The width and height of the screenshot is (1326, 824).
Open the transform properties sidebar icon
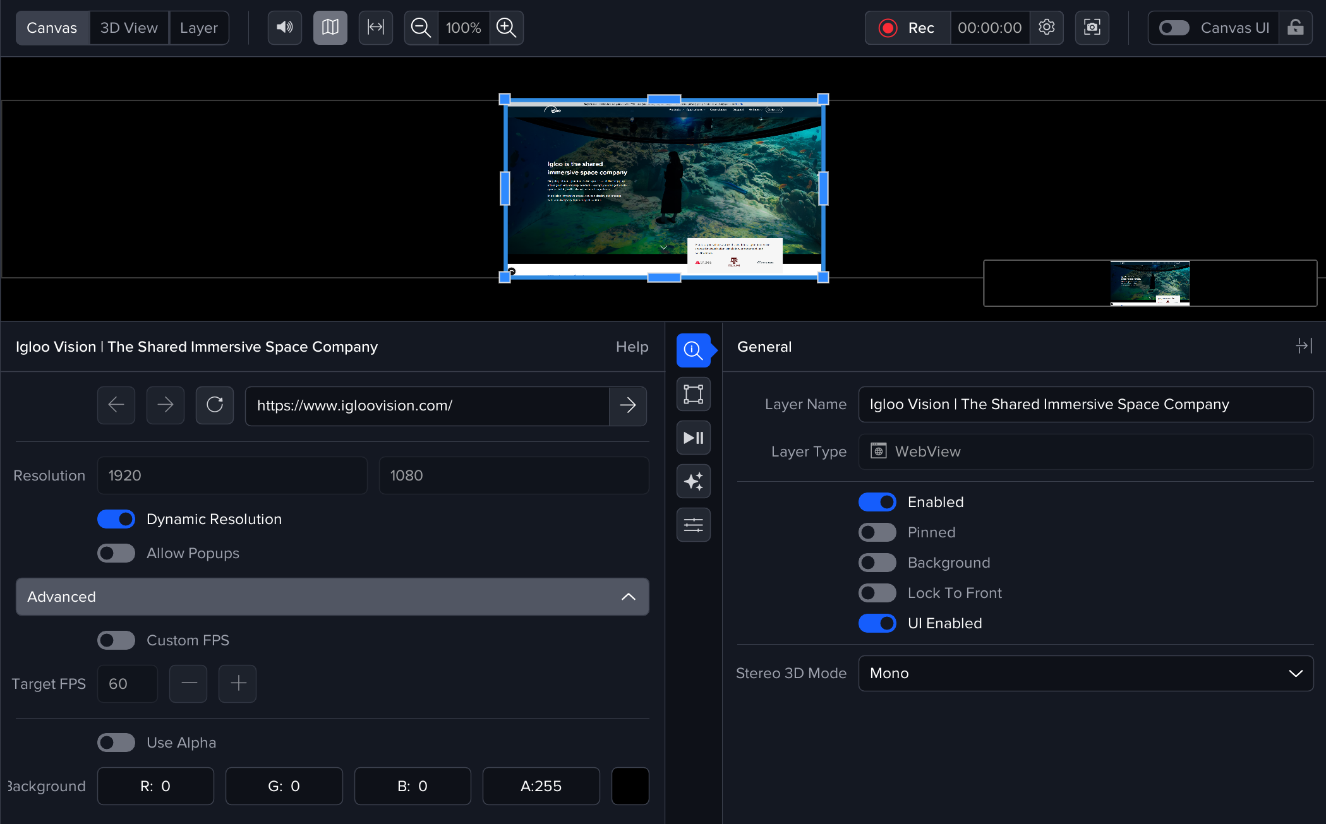pyautogui.click(x=693, y=394)
